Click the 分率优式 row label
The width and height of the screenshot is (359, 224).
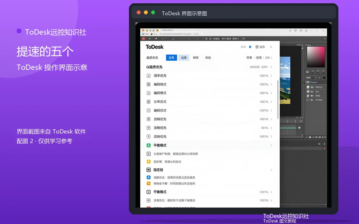point(160,102)
